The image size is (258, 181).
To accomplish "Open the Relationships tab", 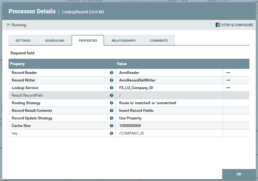I will 124,40.
